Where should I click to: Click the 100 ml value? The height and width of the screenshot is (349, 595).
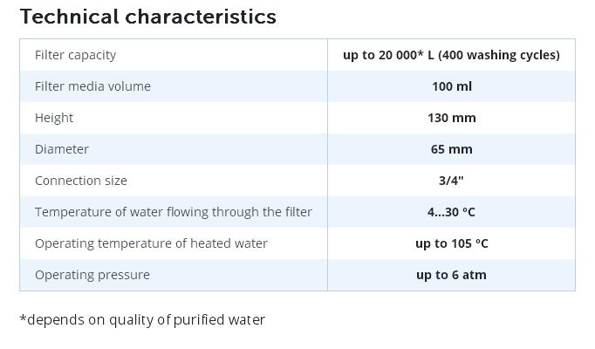click(x=452, y=86)
